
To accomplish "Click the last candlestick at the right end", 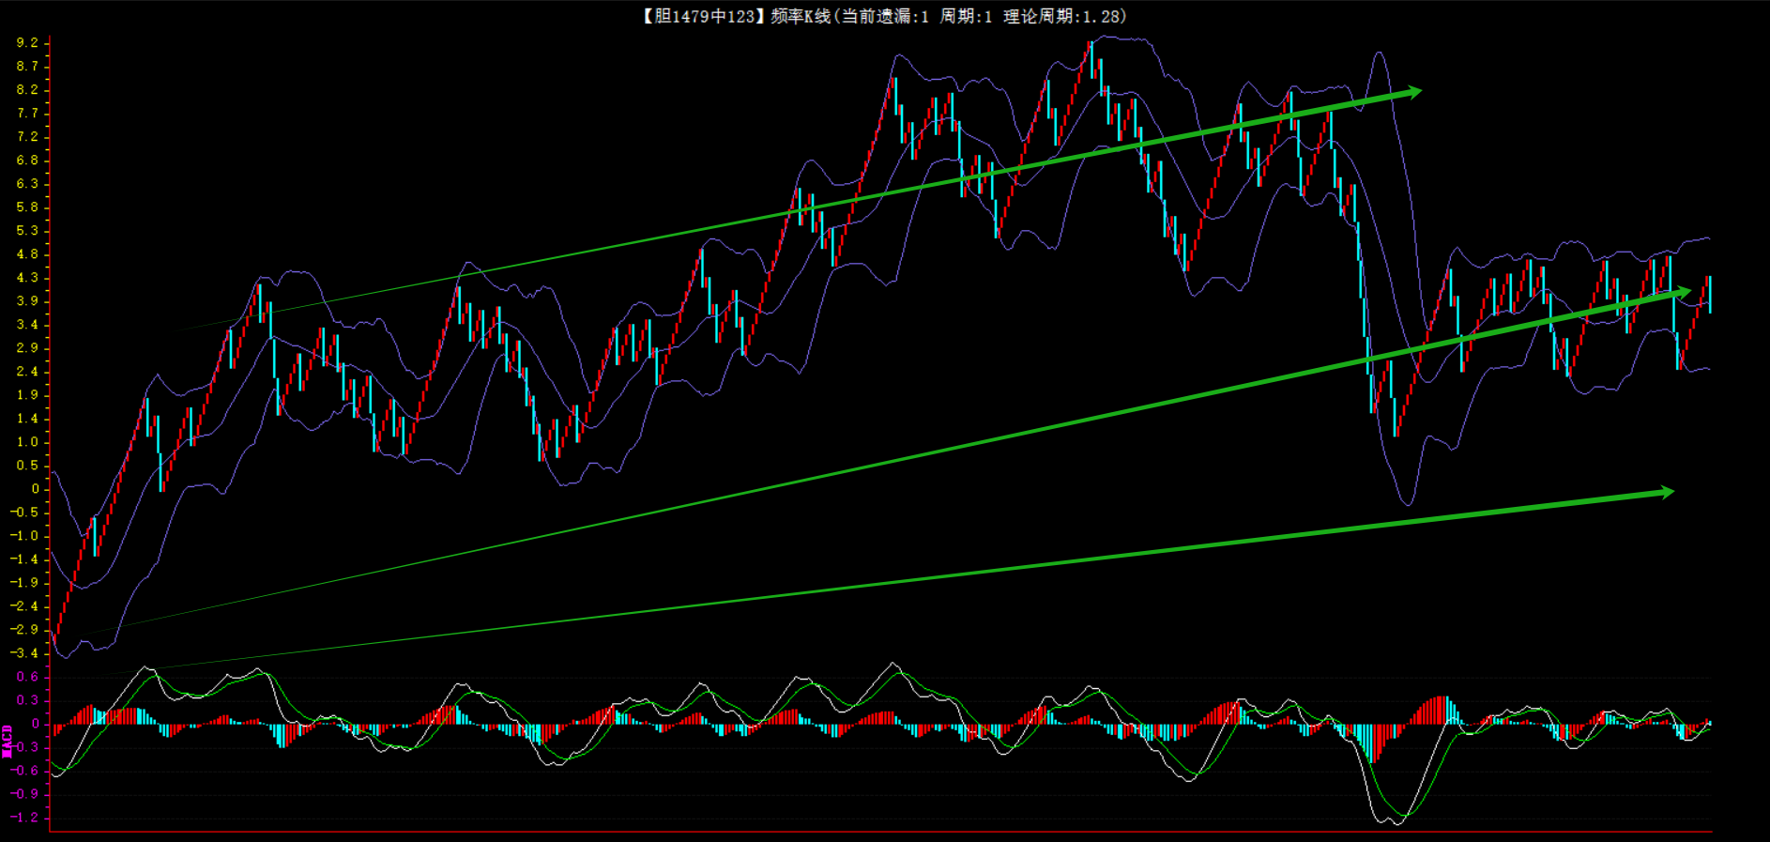I will click(x=1709, y=294).
